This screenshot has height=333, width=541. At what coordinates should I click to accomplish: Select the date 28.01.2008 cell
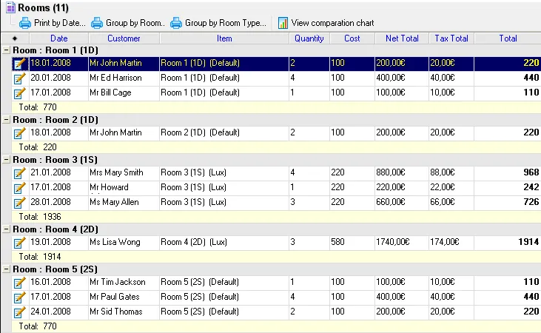58,202
